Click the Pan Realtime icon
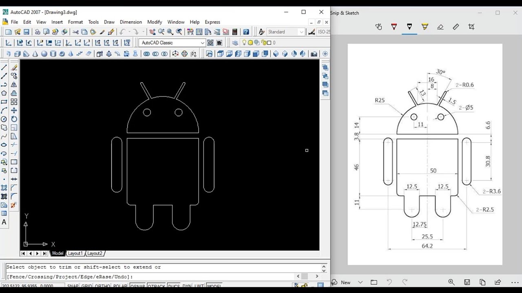This screenshot has width=522, height=293. coord(152,32)
